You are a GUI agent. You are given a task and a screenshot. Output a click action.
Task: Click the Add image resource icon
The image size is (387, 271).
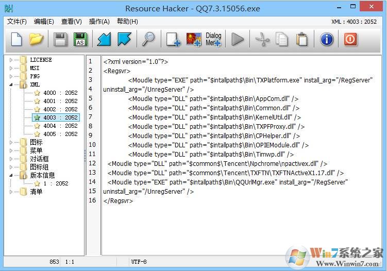tap(193, 39)
